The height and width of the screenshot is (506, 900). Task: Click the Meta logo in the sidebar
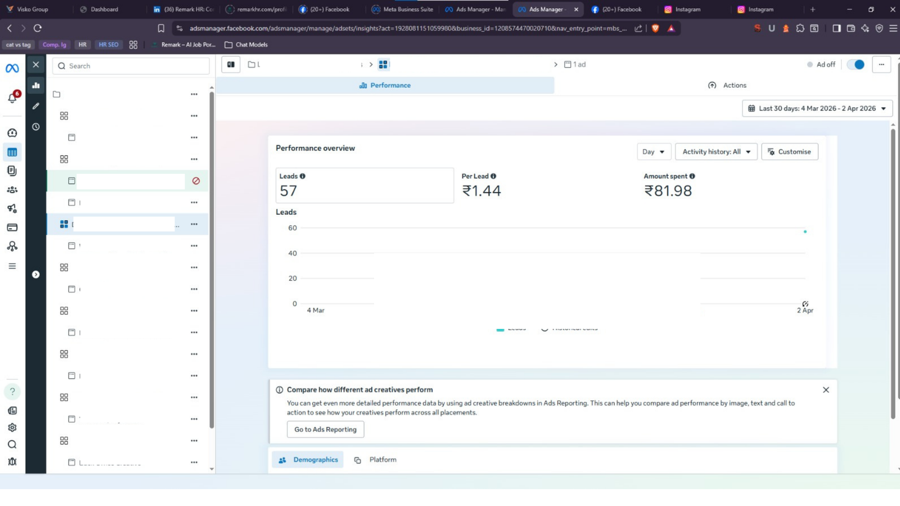(x=12, y=68)
